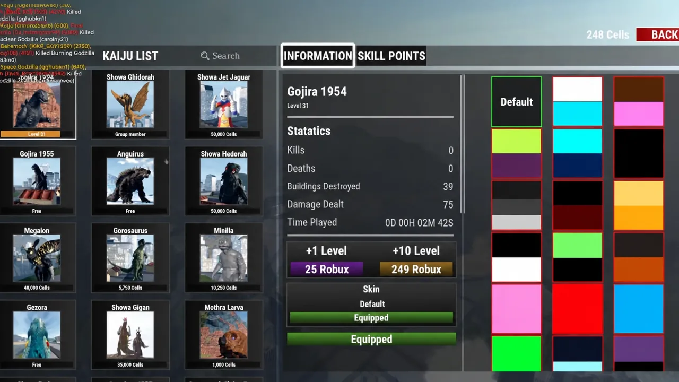The image size is (679, 382).
Task: Click the bottom green Equipped bar
Action: tap(371, 339)
